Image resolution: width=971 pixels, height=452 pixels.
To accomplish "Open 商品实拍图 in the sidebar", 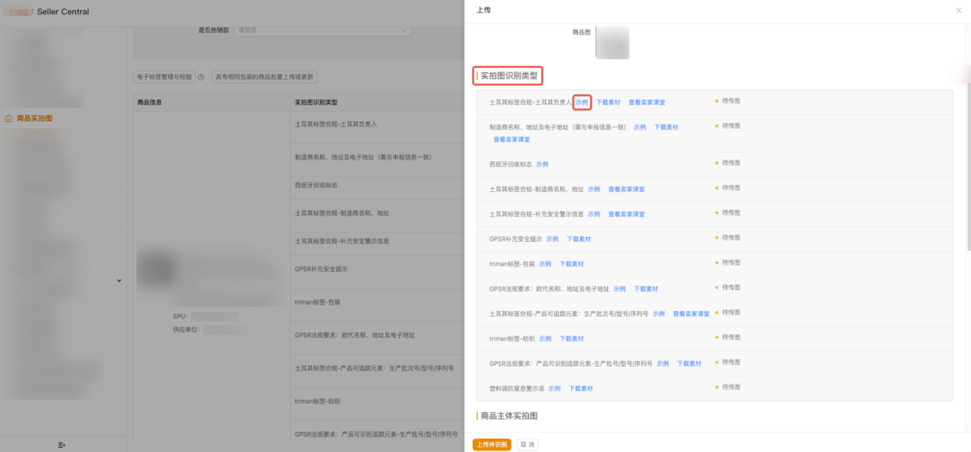I will [34, 118].
